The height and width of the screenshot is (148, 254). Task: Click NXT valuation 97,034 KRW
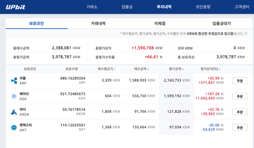click(x=180, y=127)
